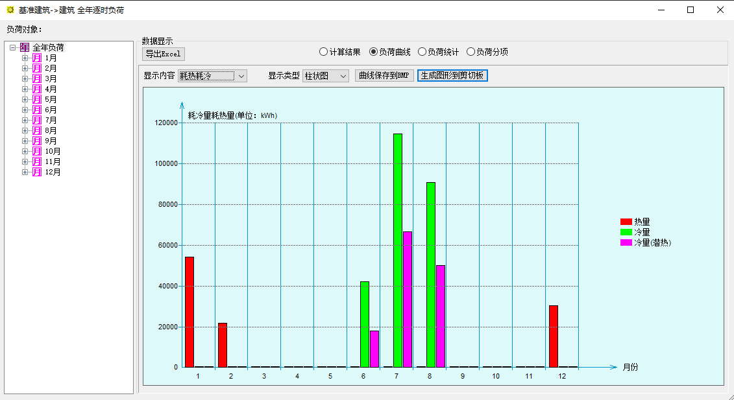The image size is (734, 400).
Task: Click the July green 冷量 bar
Action: (397, 250)
